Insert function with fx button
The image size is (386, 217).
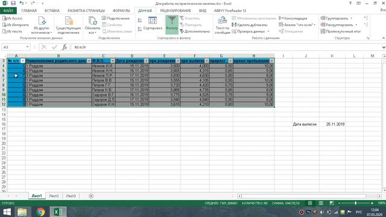tap(65, 47)
